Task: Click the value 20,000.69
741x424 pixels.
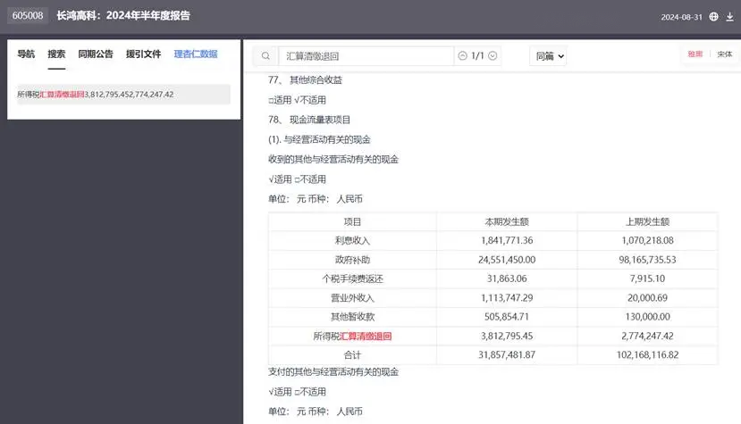Action: pyautogui.click(x=647, y=298)
